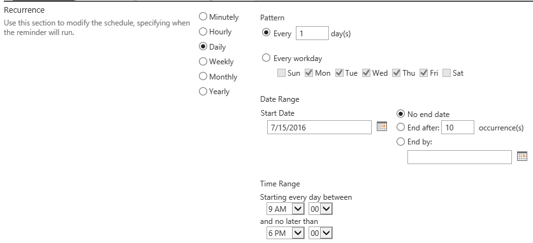
Task: Open the Start Date calendar picker icon
Action: point(382,126)
